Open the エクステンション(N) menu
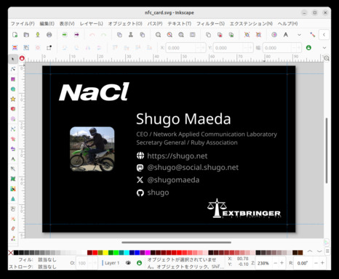The height and width of the screenshot is (279, 339). [x=251, y=23]
